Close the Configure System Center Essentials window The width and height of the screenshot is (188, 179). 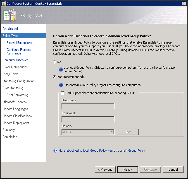pyautogui.click(x=184, y=4)
